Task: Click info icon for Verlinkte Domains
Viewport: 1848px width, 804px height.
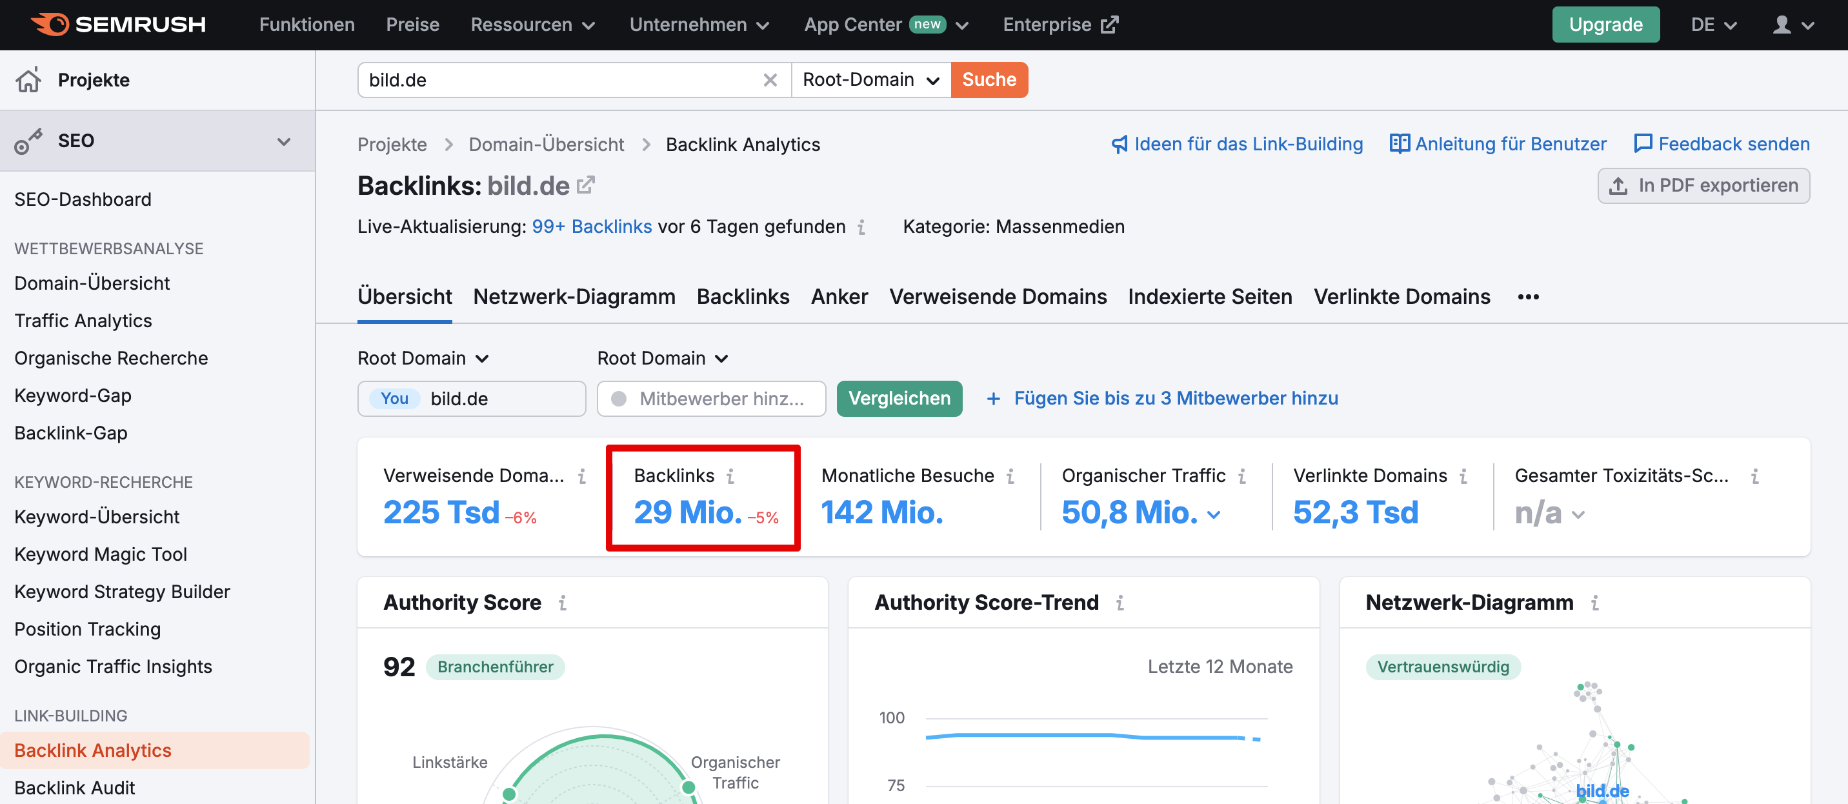Action: 1463,476
